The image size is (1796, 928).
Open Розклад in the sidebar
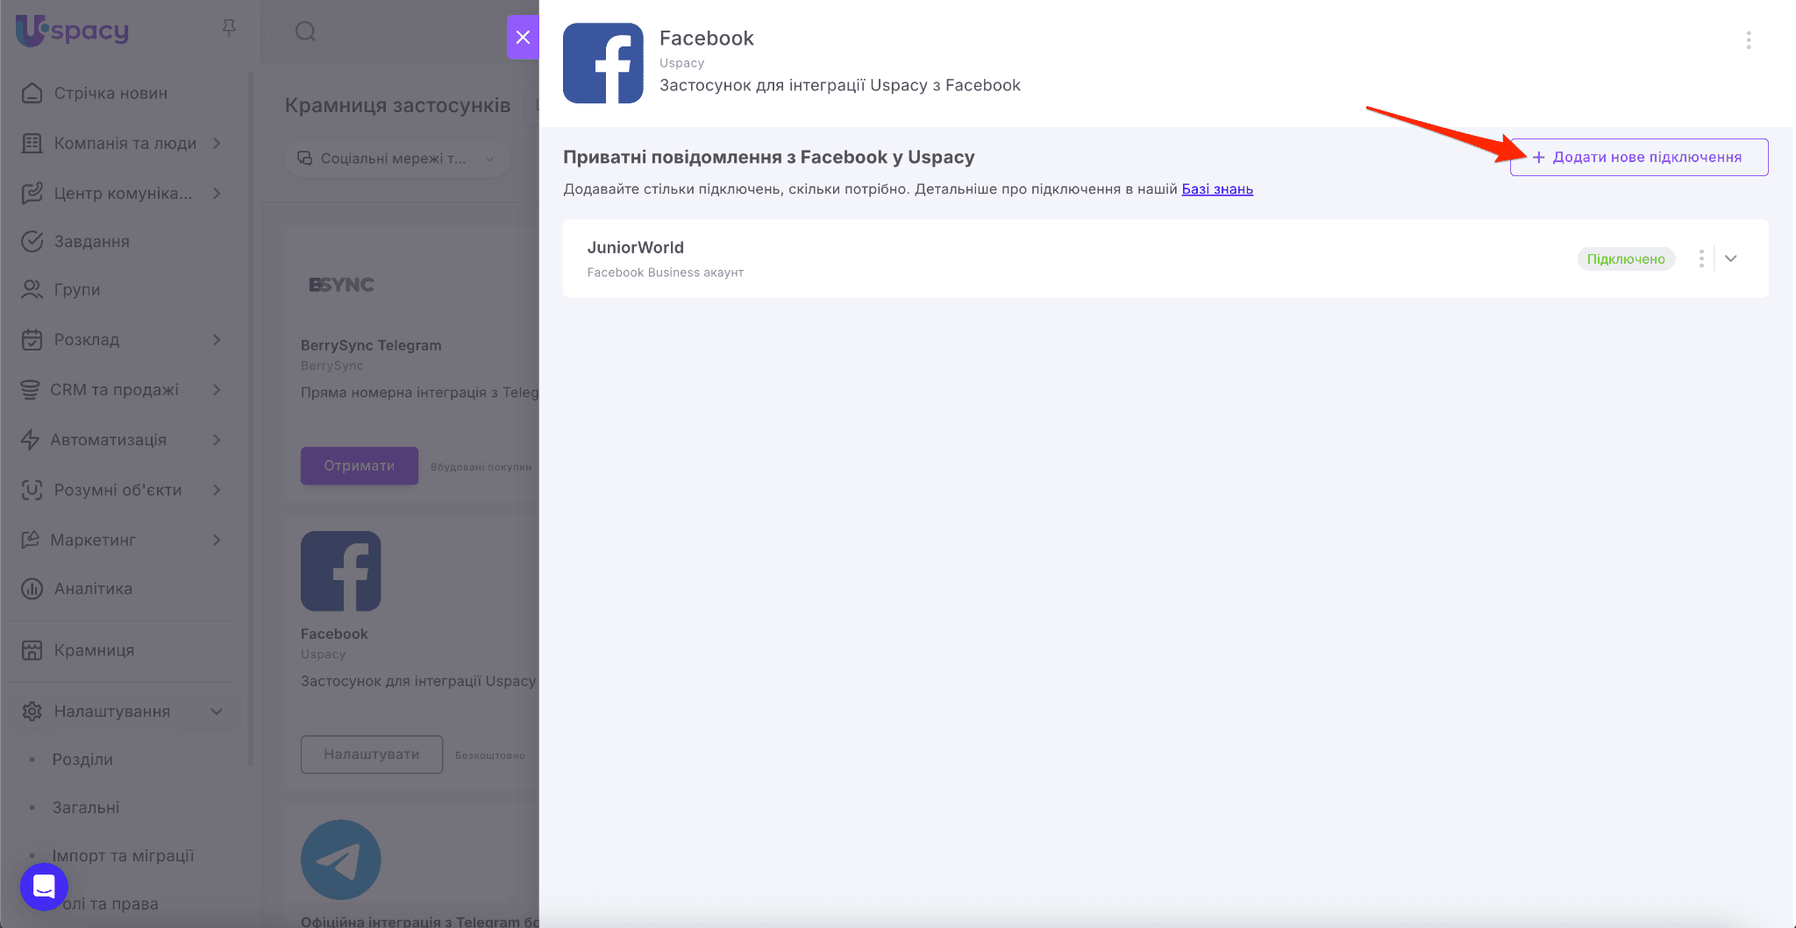click(87, 339)
